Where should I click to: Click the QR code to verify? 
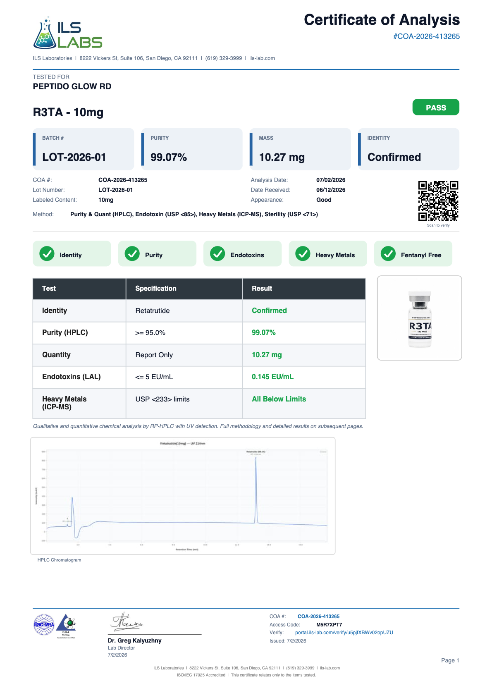tap(438, 201)
